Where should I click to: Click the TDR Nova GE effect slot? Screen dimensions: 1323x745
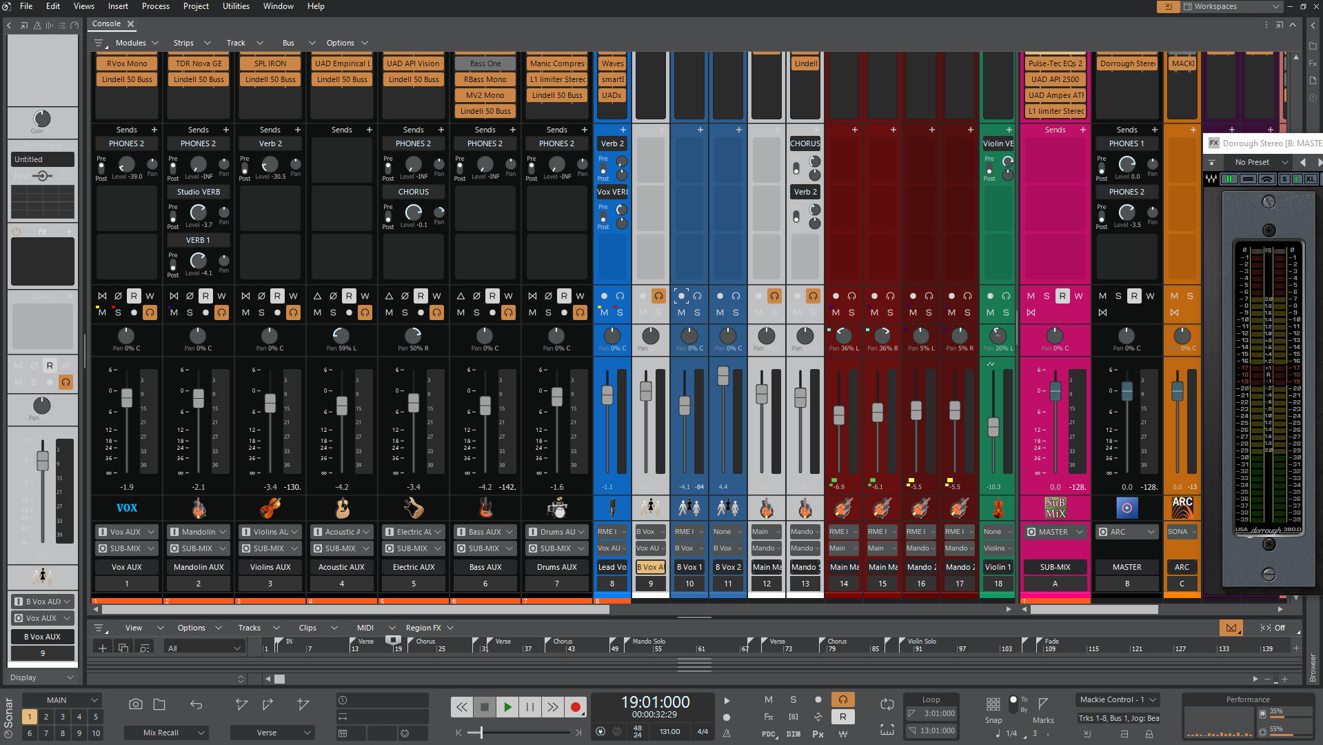(199, 63)
